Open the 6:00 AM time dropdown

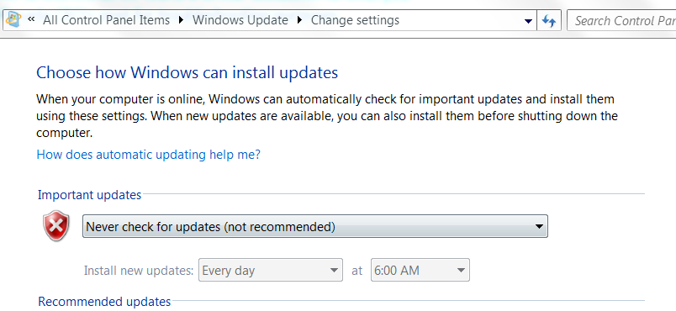420,271
